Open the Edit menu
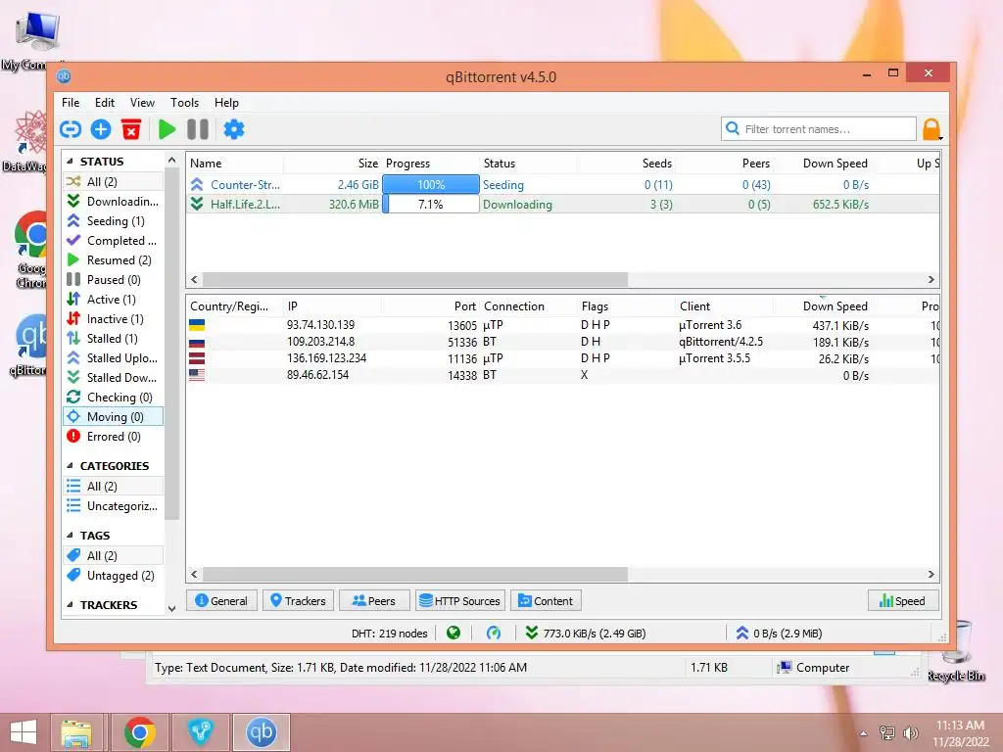Viewport: 1003px width, 752px height. coord(104,102)
